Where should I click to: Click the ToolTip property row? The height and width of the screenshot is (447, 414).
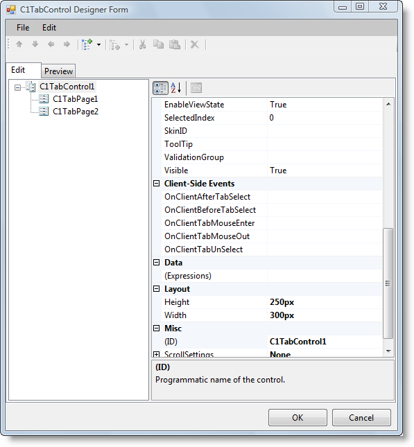[272, 144]
